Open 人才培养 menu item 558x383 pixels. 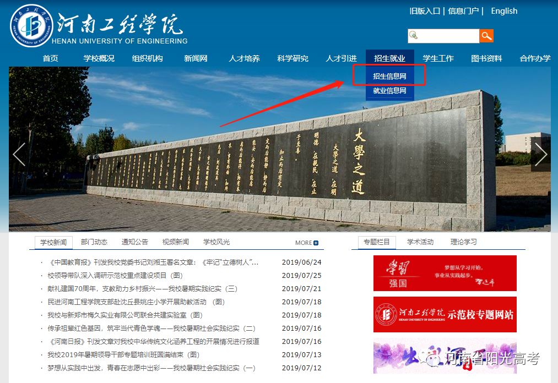pos(244,58)
